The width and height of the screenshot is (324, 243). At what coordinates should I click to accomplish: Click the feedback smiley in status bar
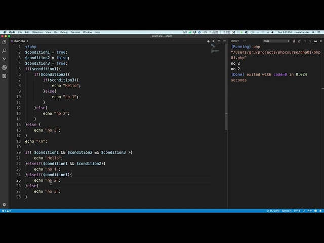click(315, 211)
